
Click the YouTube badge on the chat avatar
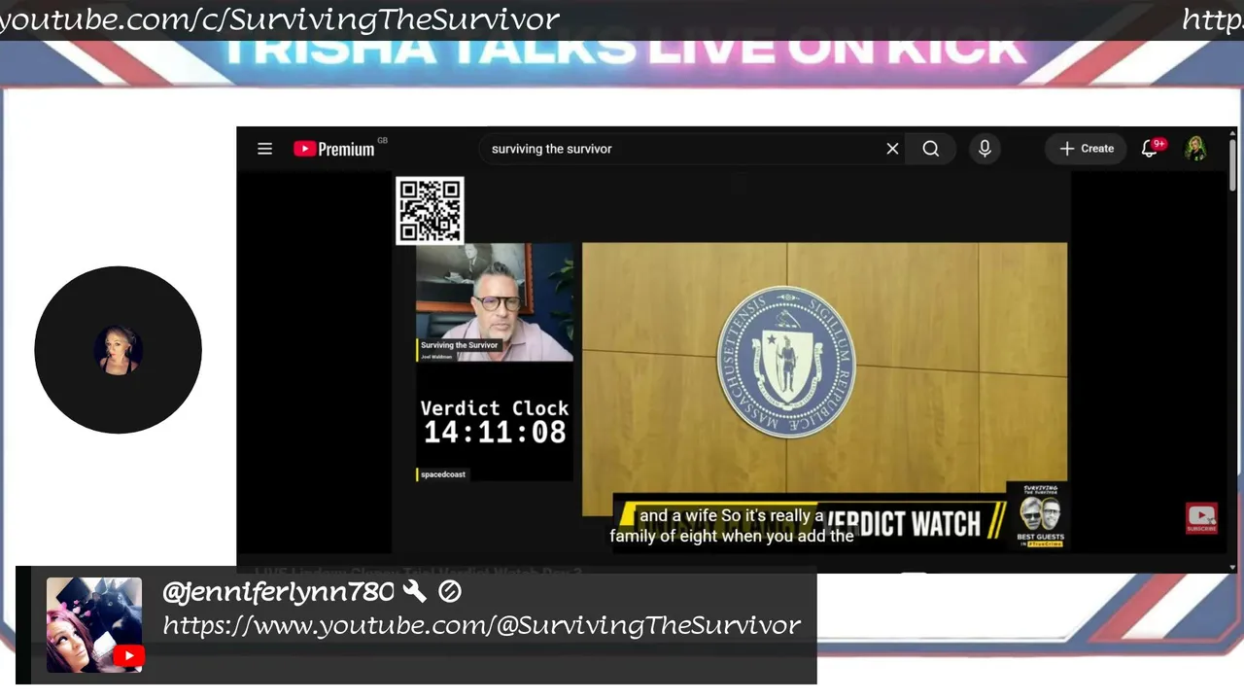tap(128, 657)
